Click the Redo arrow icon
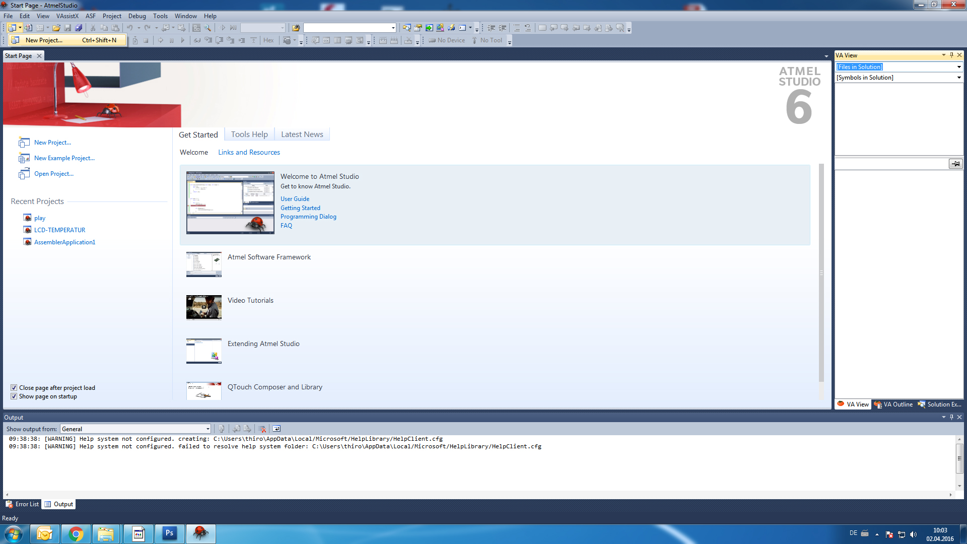967x544 pixels. [148, 28]
